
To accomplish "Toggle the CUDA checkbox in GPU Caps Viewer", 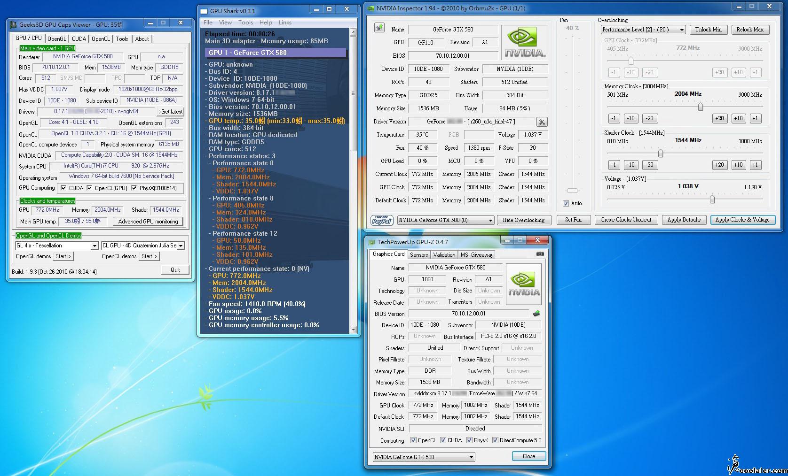I will 63,188.
